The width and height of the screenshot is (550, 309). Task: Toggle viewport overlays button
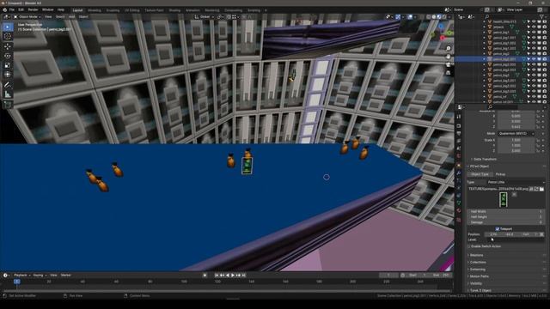pos(410,16)
